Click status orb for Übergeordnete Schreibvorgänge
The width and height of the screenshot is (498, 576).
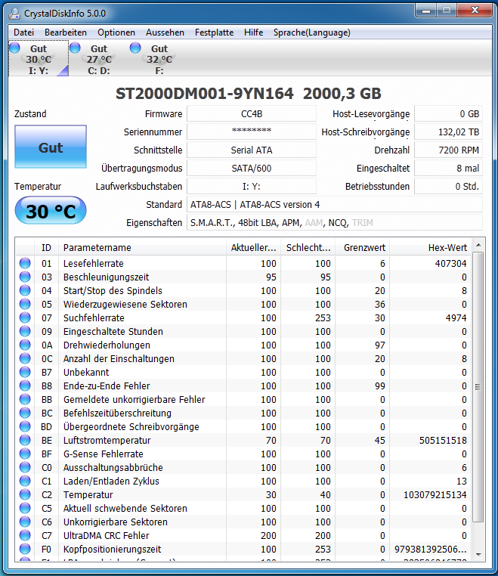25,426
